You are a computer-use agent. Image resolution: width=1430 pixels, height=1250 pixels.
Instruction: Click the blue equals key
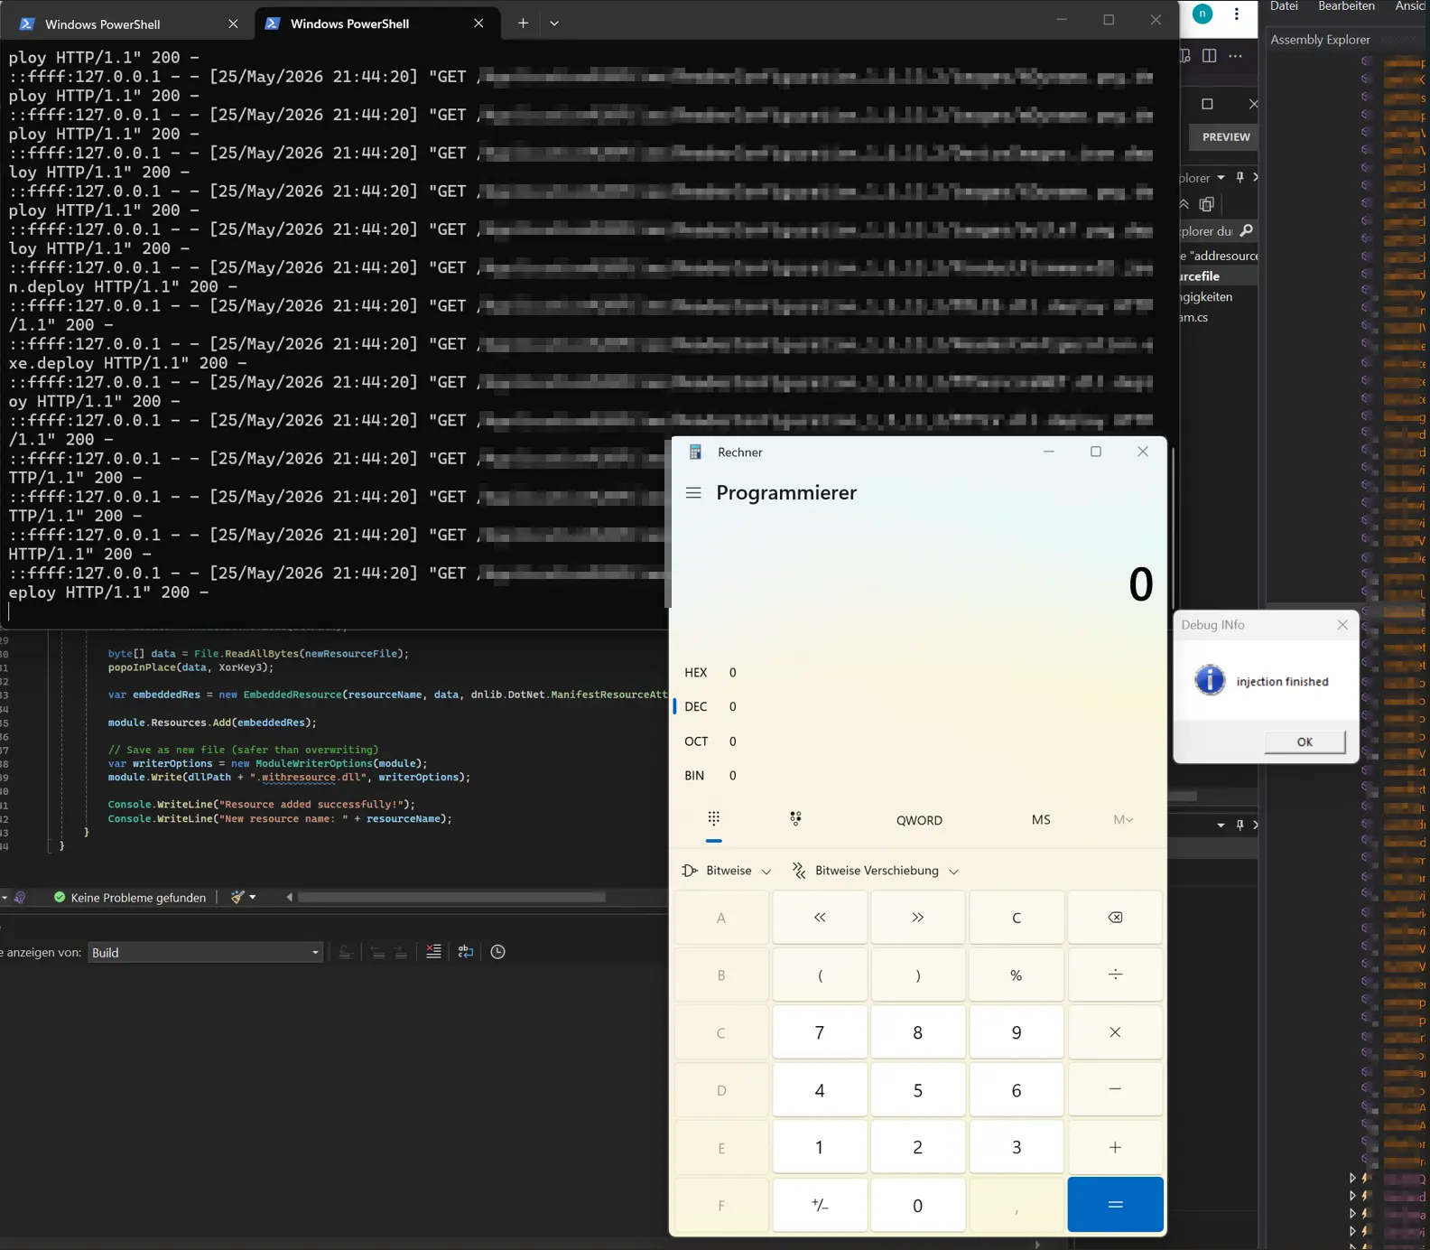pyautogui.click(x=1115, y=1205)
